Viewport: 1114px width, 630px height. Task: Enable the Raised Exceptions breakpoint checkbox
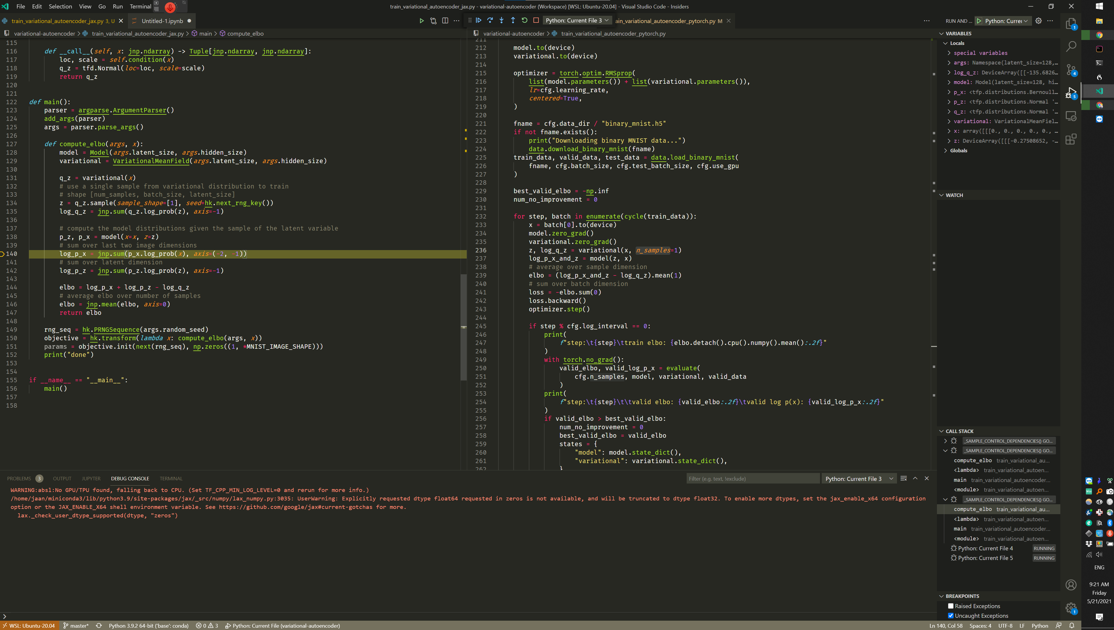point(951,606)
